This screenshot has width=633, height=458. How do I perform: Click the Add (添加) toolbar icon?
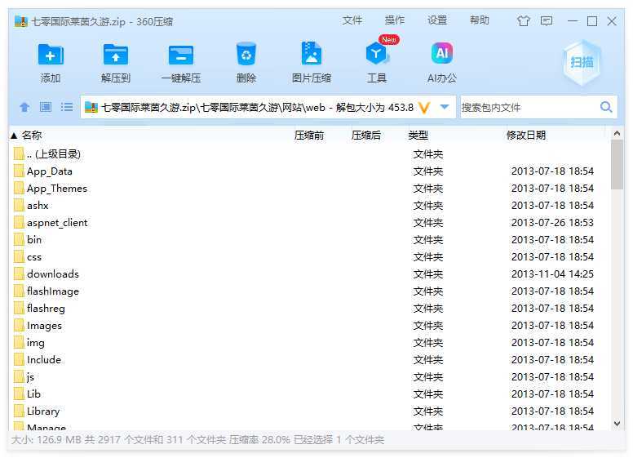tap(51, 56)
